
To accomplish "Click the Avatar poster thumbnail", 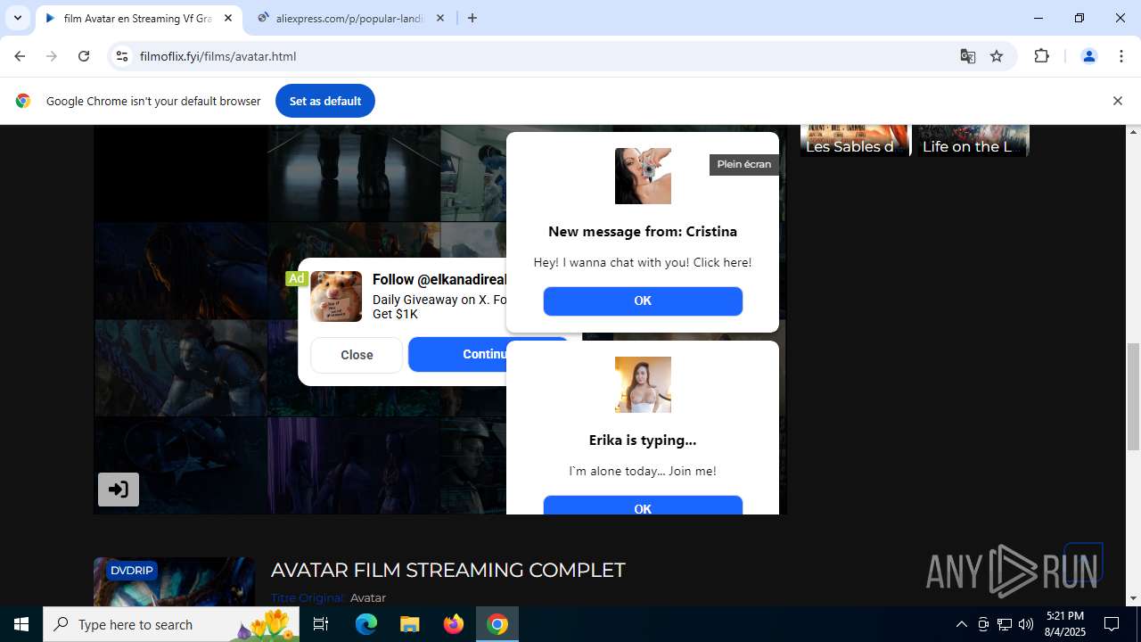I will pos(174,582).
